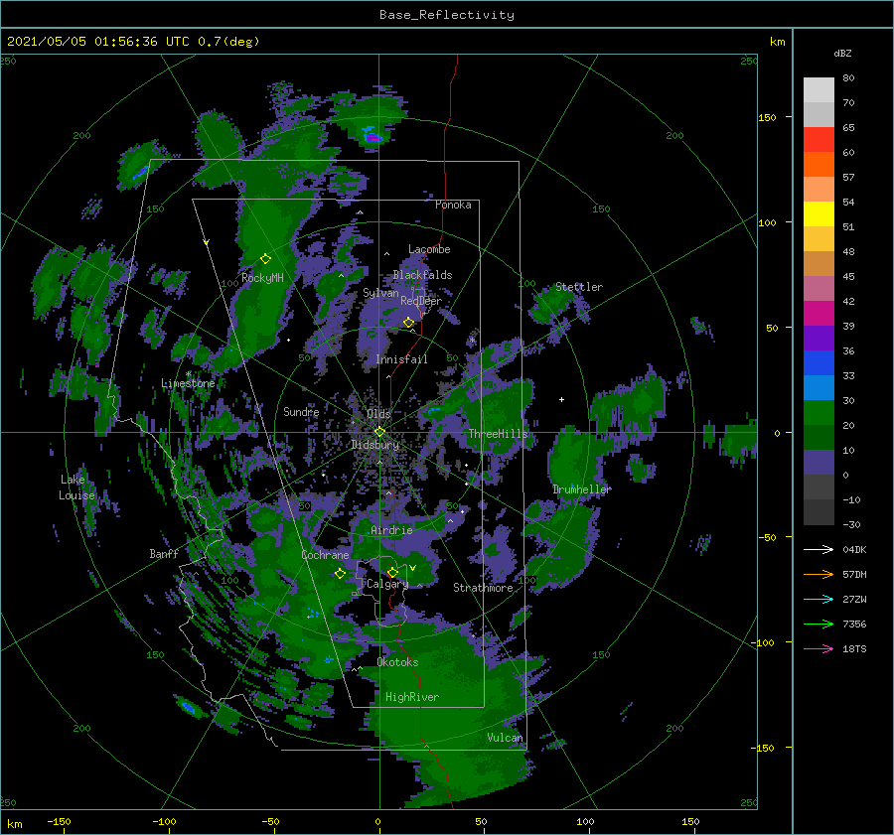The image size is (894, 835).
Task: Click the HighRiver city label
Action: click(x=412, y=697)
